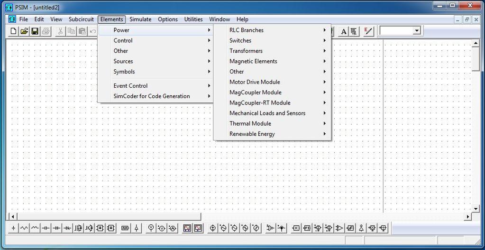Screen dimensions: 485x250
Task: Save the schematic with the floppy icon
Action: pos(35,31)
